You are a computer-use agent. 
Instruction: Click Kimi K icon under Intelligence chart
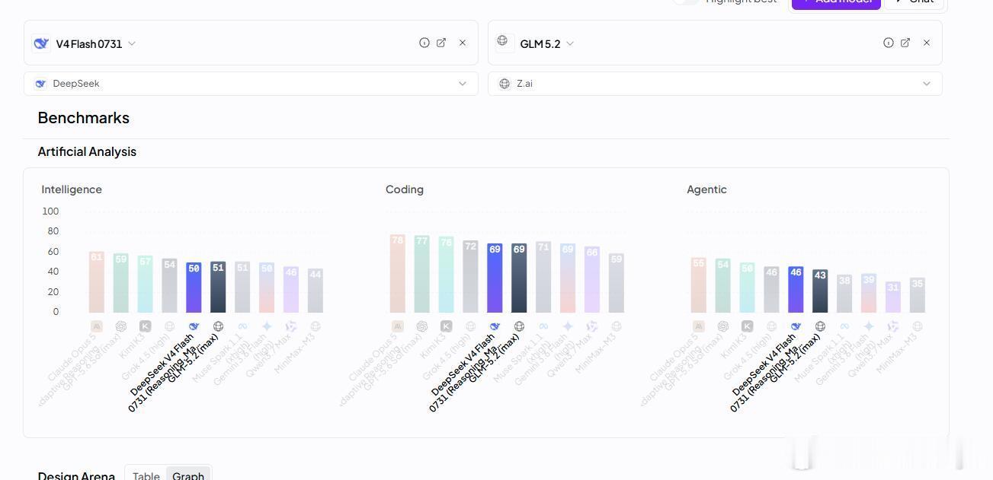[x=146, y=326]
